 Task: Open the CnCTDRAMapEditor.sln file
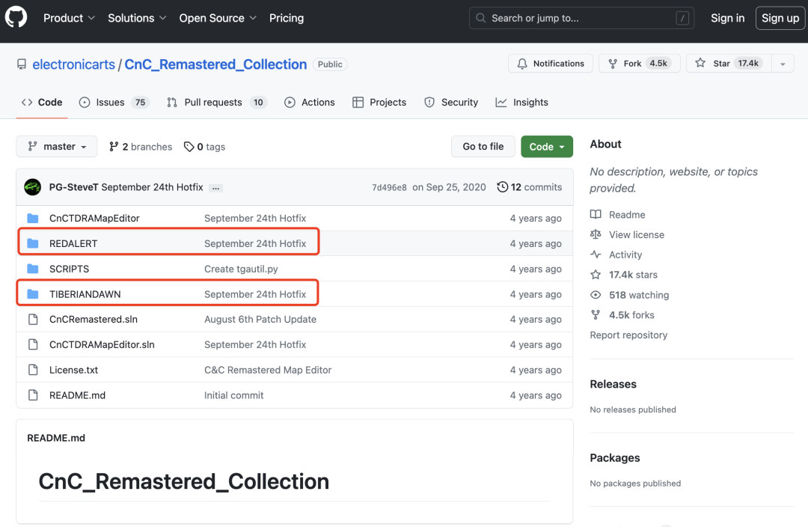click(x=102, y=344)
